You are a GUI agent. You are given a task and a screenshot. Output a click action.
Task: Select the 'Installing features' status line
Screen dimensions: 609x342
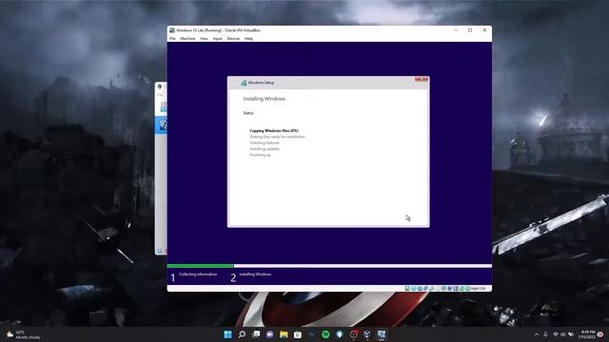tap(265, 142)
